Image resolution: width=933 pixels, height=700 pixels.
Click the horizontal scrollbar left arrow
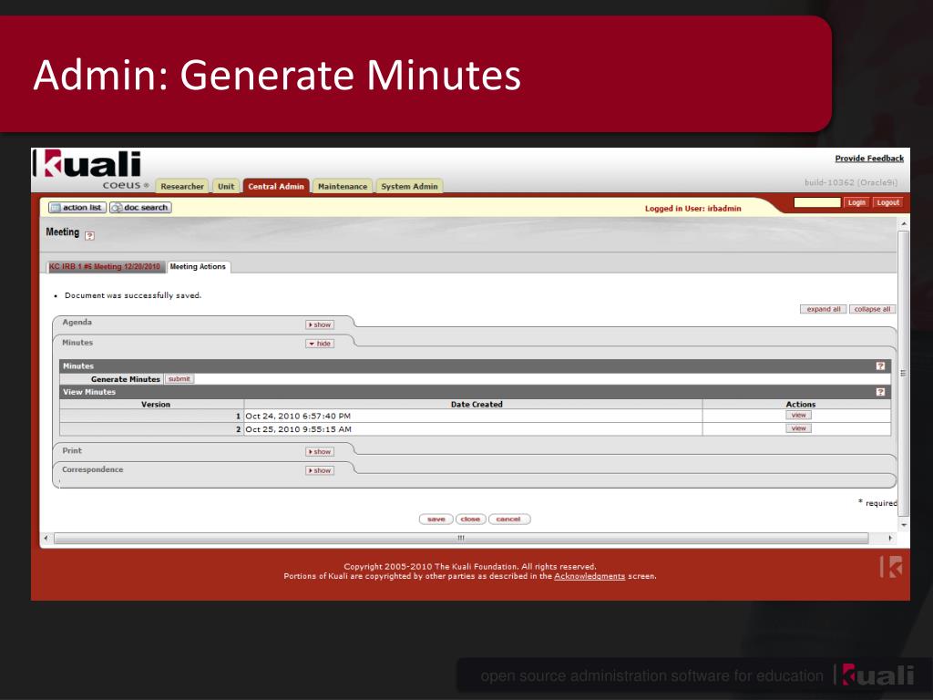coord(46,538)
